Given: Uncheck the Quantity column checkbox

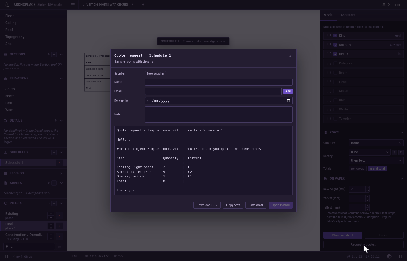Looking at the screenshot, I should 335,45.
